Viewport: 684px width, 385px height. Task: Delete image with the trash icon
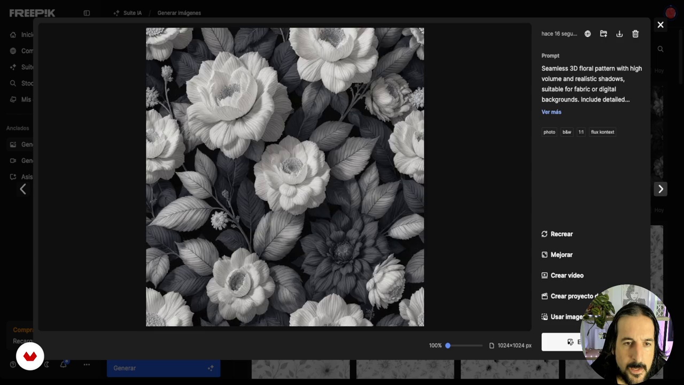click(635, 34)
